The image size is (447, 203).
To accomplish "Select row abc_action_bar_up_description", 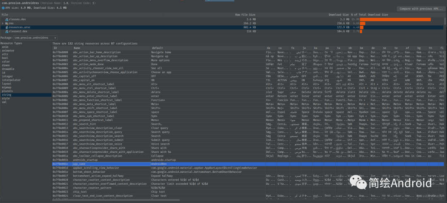I will pyautogui.click(x=248, y=56).
